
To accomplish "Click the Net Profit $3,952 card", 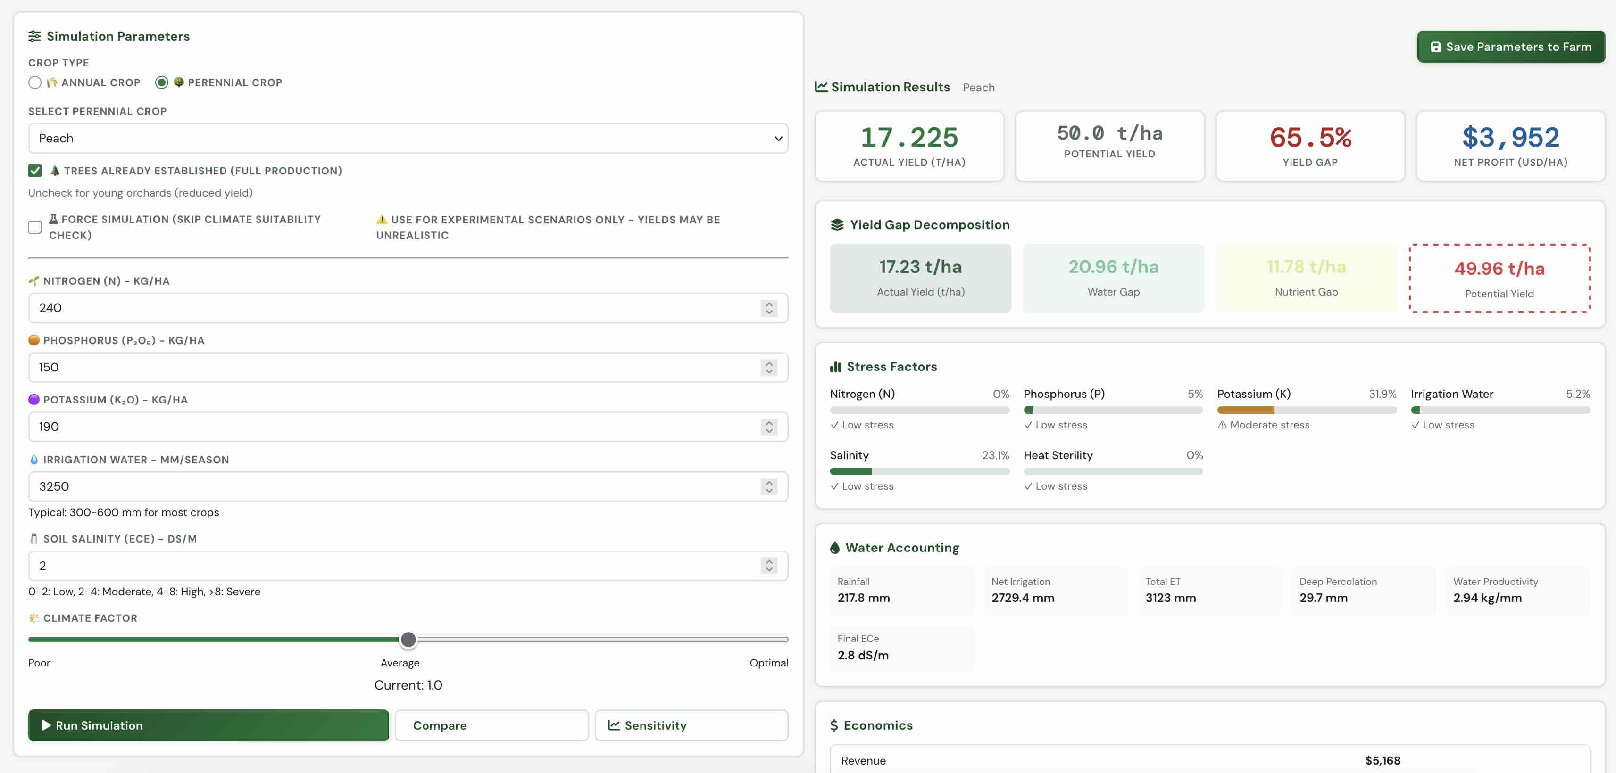I will tap(1511, 146).
